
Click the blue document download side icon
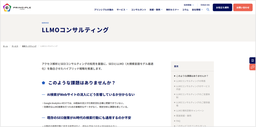click(x=253, y=60)
